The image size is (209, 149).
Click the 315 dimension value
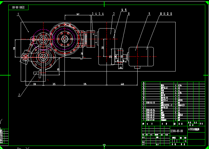click(x=53, y=84)
